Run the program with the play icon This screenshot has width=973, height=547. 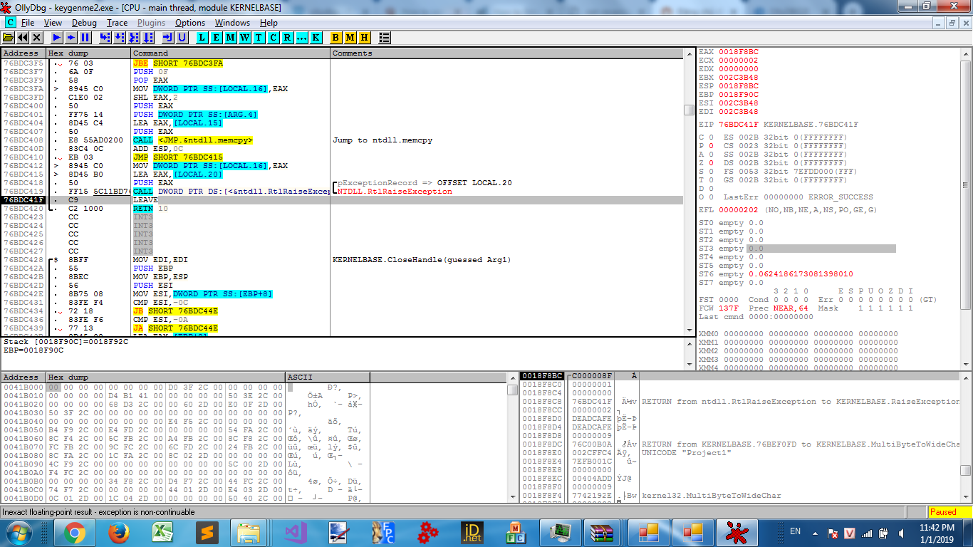pos(57,37)
